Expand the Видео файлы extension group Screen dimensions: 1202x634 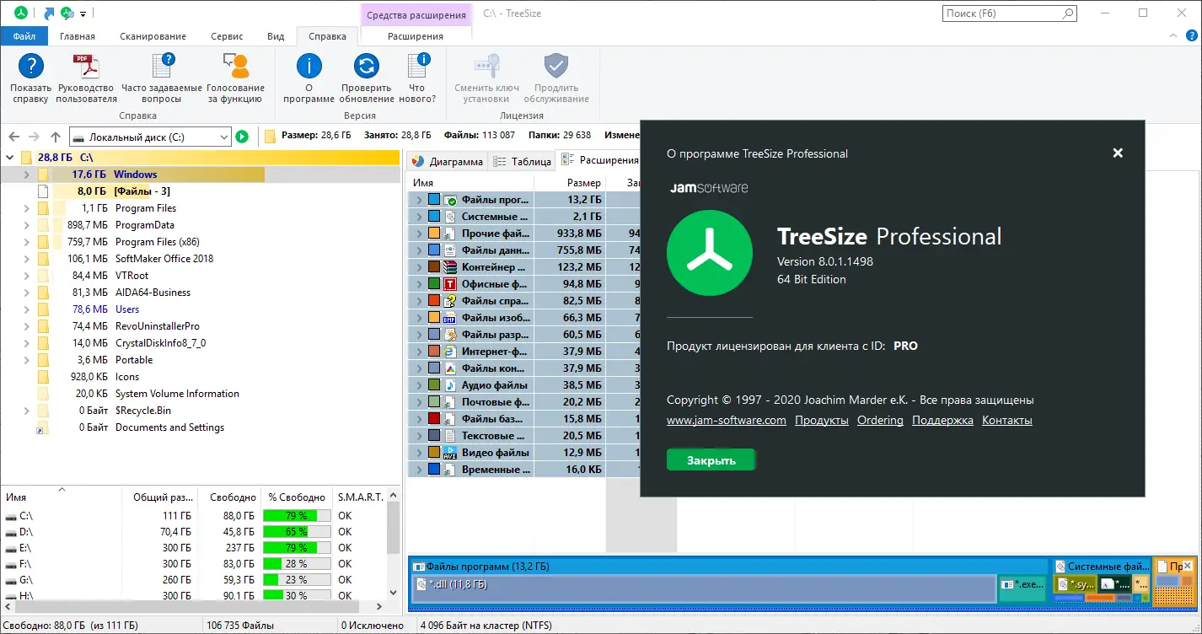click(x=418, y=453)
